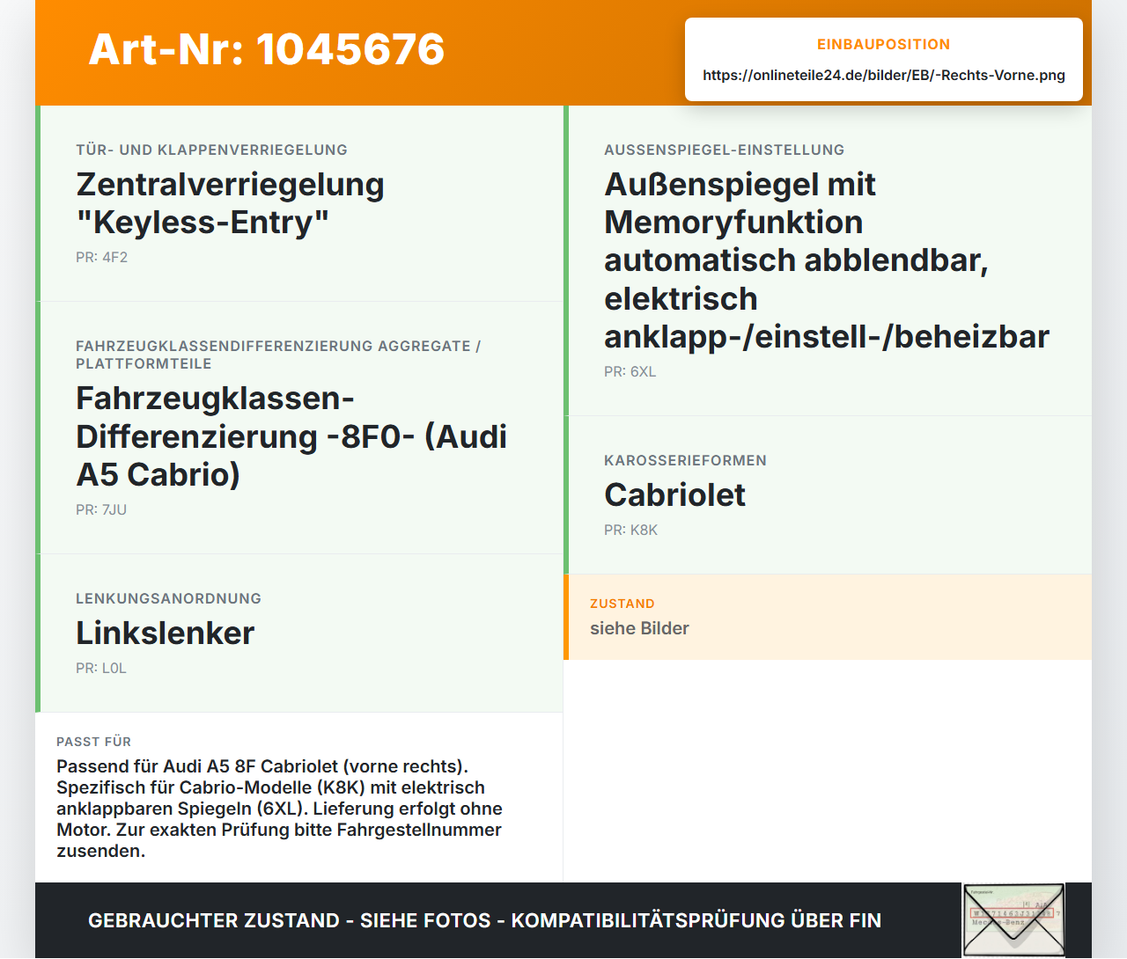Click the KAROSSERIEFORMEN label
1127x959 pixels.
pos(686,460)
